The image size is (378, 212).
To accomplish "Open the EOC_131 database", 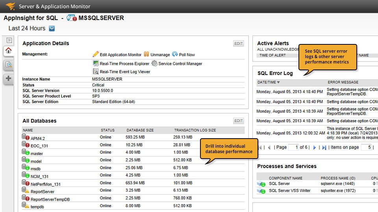I will click(39, 146).
